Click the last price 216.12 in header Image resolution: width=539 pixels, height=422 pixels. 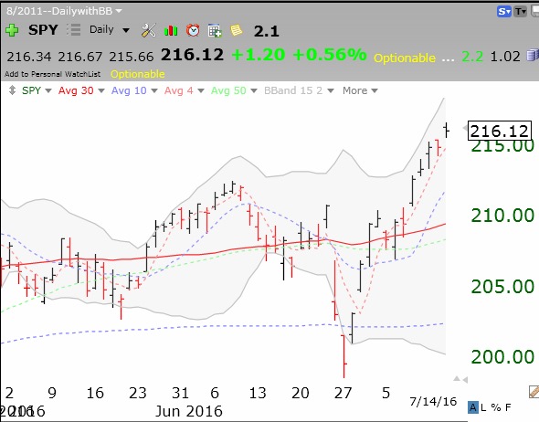(192, 55)
